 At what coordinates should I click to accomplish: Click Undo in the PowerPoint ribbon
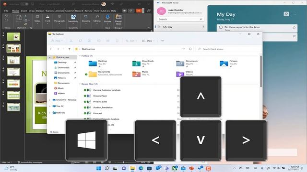coord(6,16)
